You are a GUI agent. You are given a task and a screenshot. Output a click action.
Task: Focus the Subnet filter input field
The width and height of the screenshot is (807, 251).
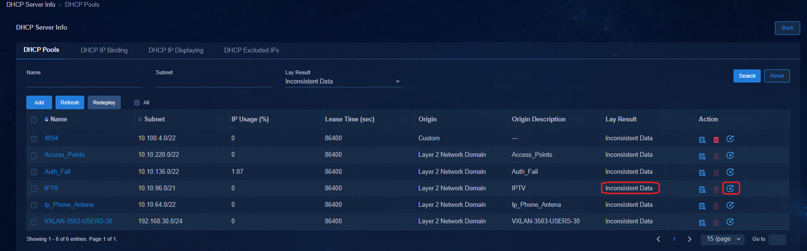pyautogui.click(x=214, y=82)
